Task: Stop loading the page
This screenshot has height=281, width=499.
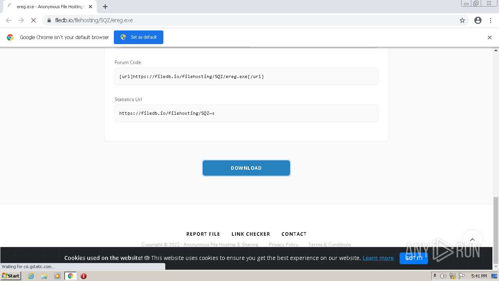Action: pos(34,20)
